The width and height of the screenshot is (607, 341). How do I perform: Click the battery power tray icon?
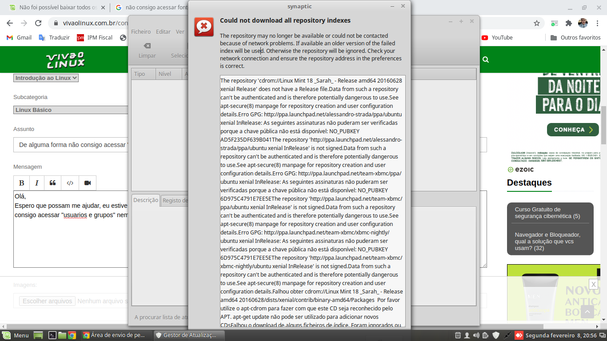pyautogui.click(x=486, y=335)
